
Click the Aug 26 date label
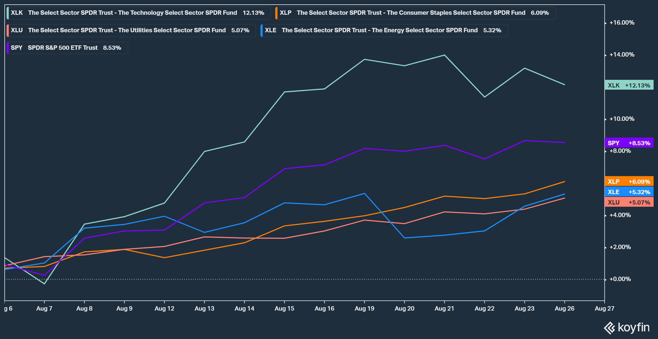click(565, 309)
